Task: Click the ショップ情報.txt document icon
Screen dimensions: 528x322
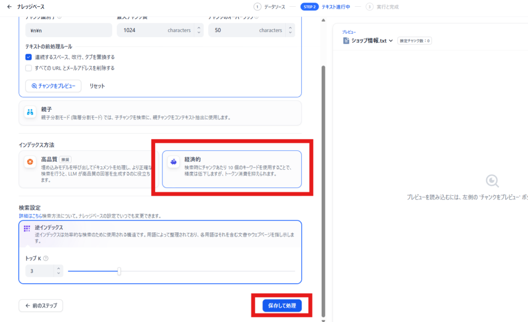Action: (346, 41)
